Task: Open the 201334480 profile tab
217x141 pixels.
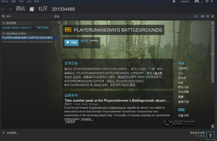Action: click(x=63, y=9)
